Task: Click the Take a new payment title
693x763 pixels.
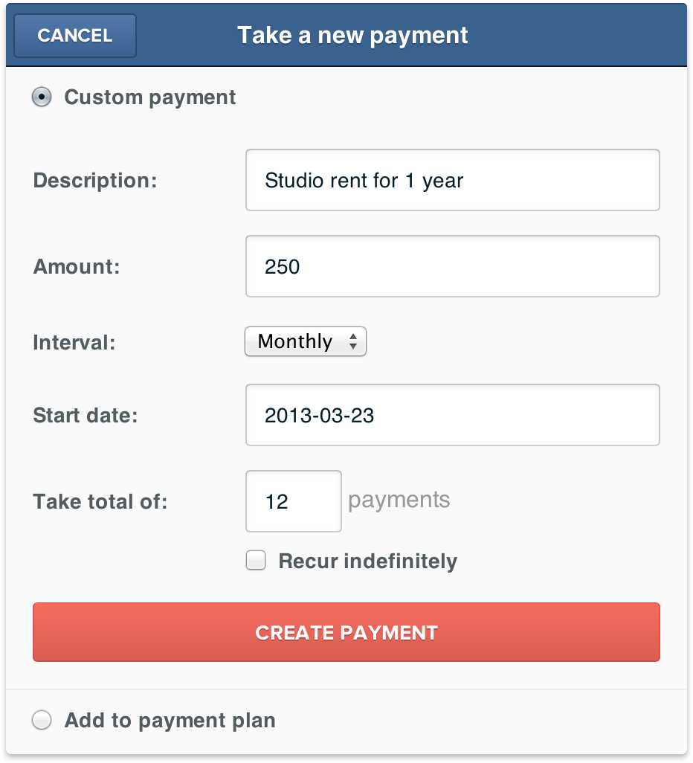Action: (352, 34)
